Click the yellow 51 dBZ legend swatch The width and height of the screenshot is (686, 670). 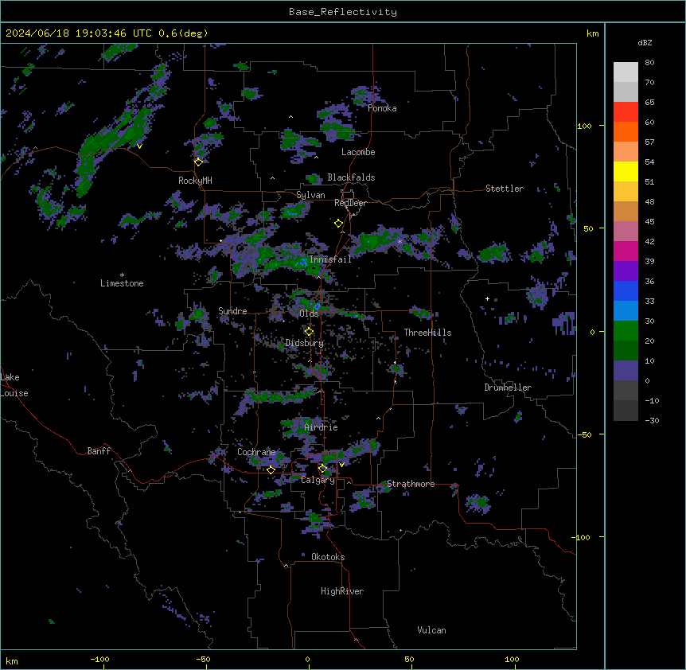point(626,171)
